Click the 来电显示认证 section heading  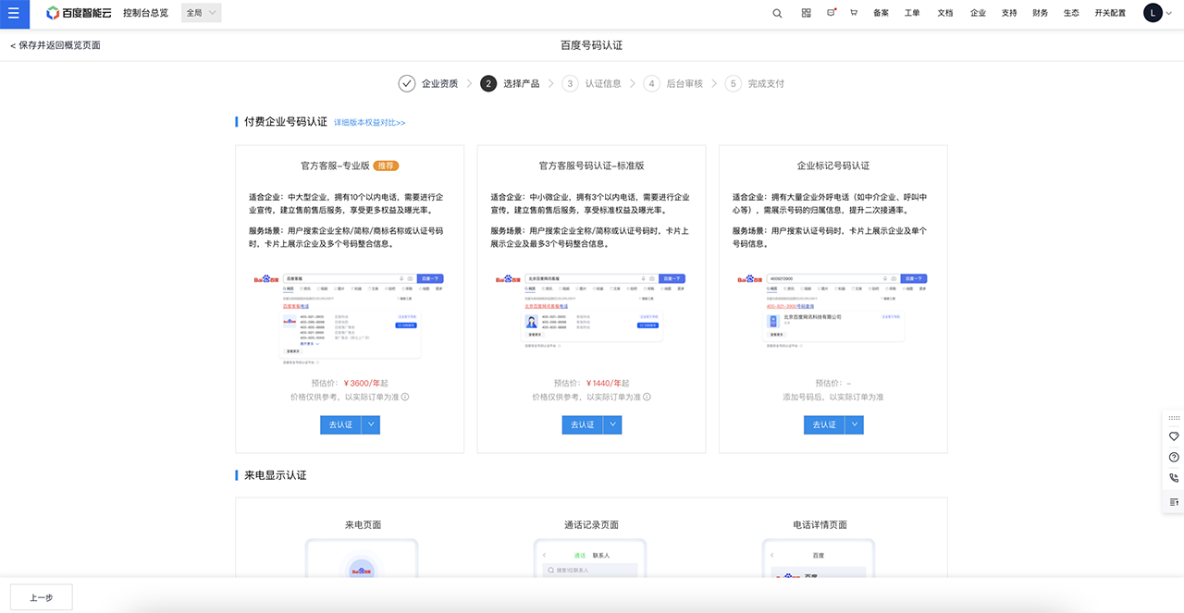coord(276,475)
